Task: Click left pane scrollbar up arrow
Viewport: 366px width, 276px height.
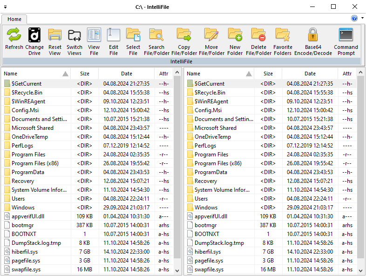Action: [x=177, y=72]
